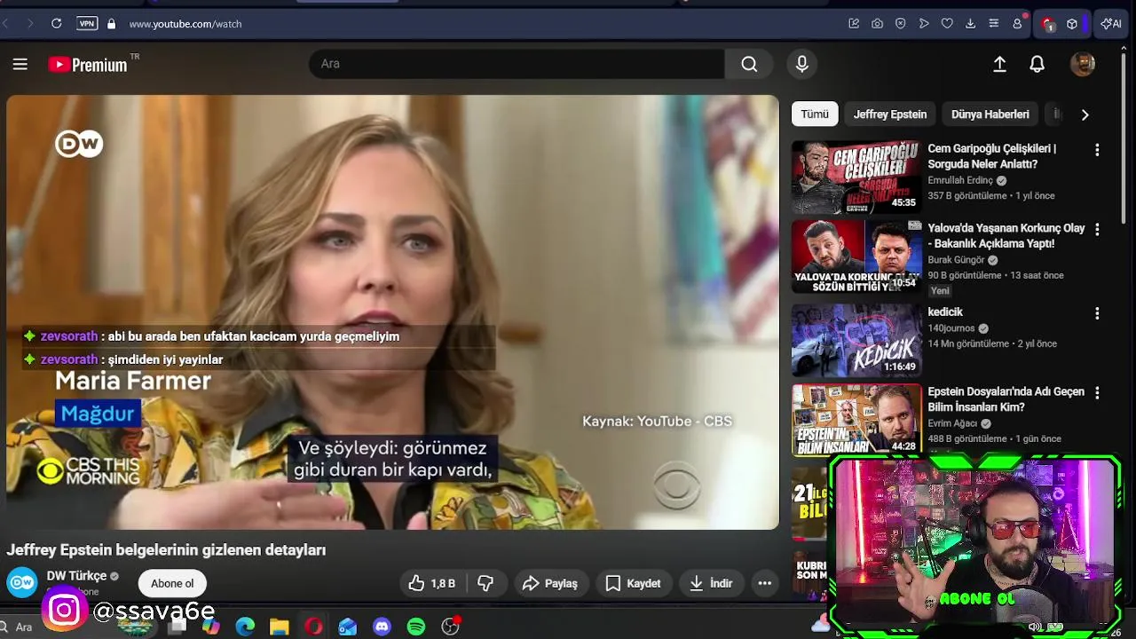Select the Jeffrey Epstein filter chip
Image resolution: width=1136 pixels, height=639 pixels.
(x=889, y=114)
